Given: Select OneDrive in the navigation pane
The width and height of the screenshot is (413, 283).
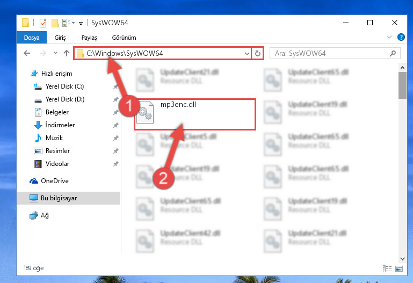Looking at the screenshot, I should click(x=55, y=181).
